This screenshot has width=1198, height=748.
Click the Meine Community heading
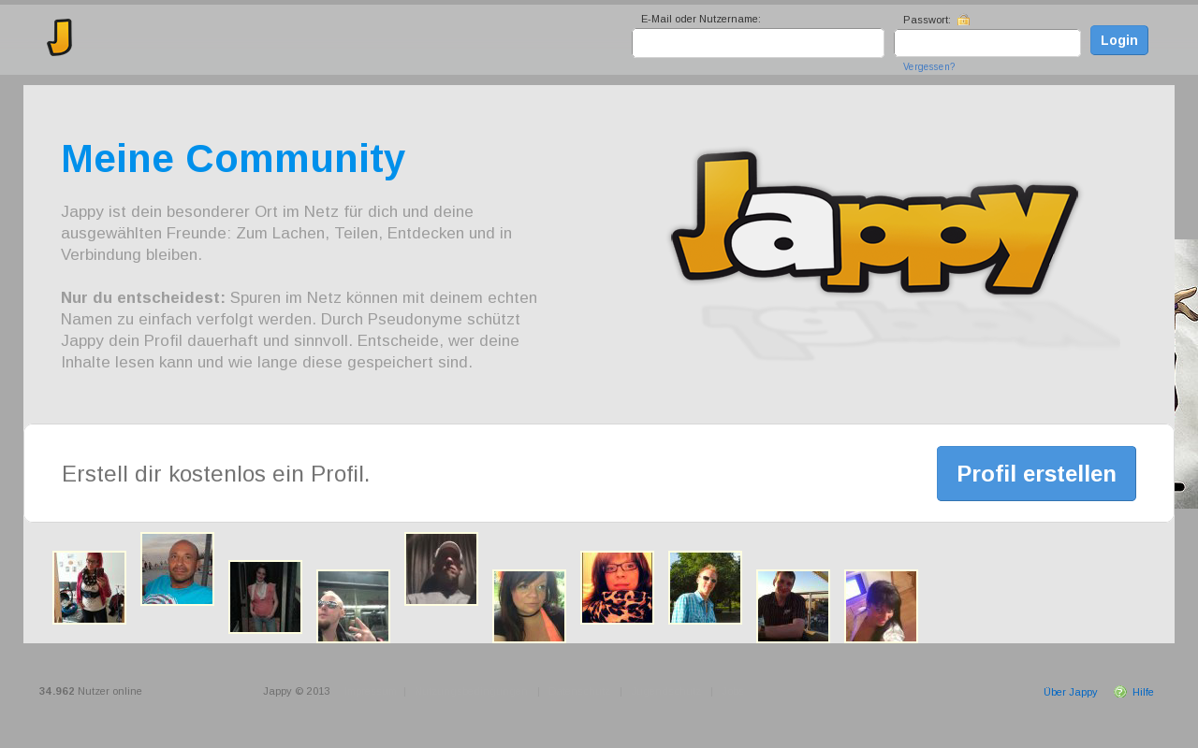tap(233, 159)
